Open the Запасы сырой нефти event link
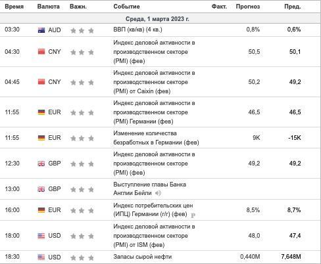Screen dimensions: 321x264 click(x=143, y=257)
